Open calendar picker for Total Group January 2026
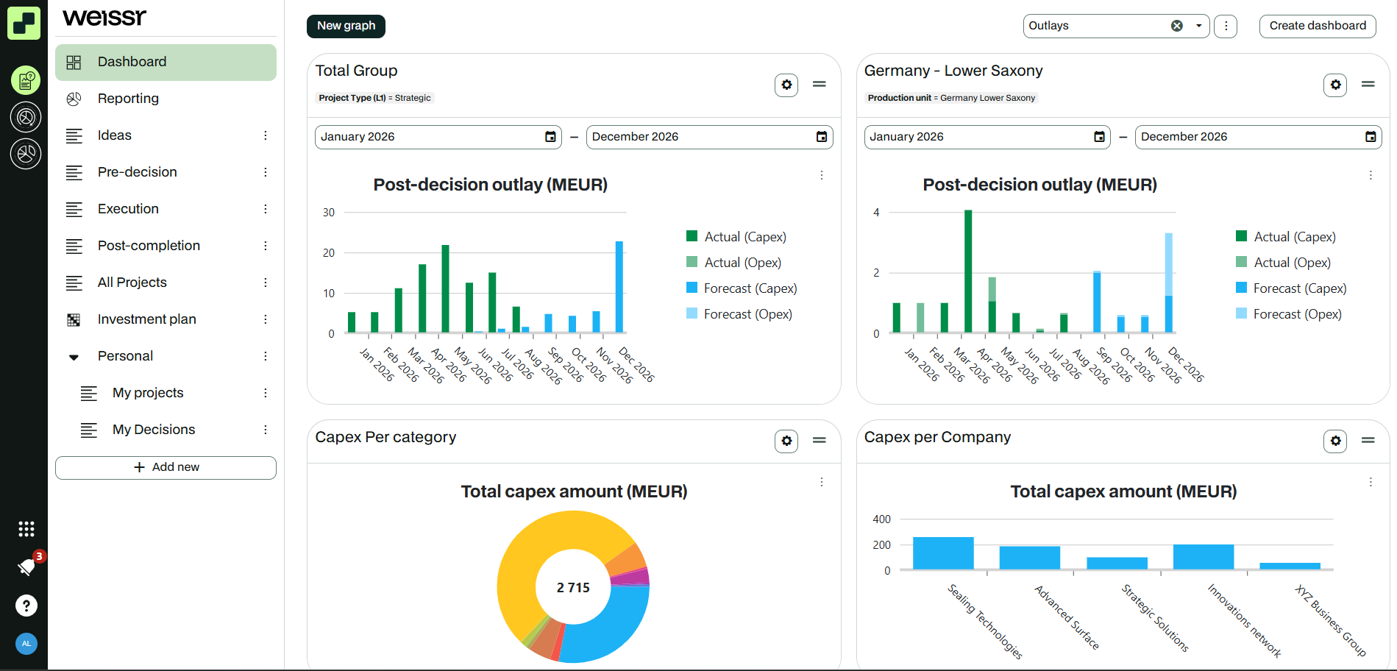 tap(550, 137)
